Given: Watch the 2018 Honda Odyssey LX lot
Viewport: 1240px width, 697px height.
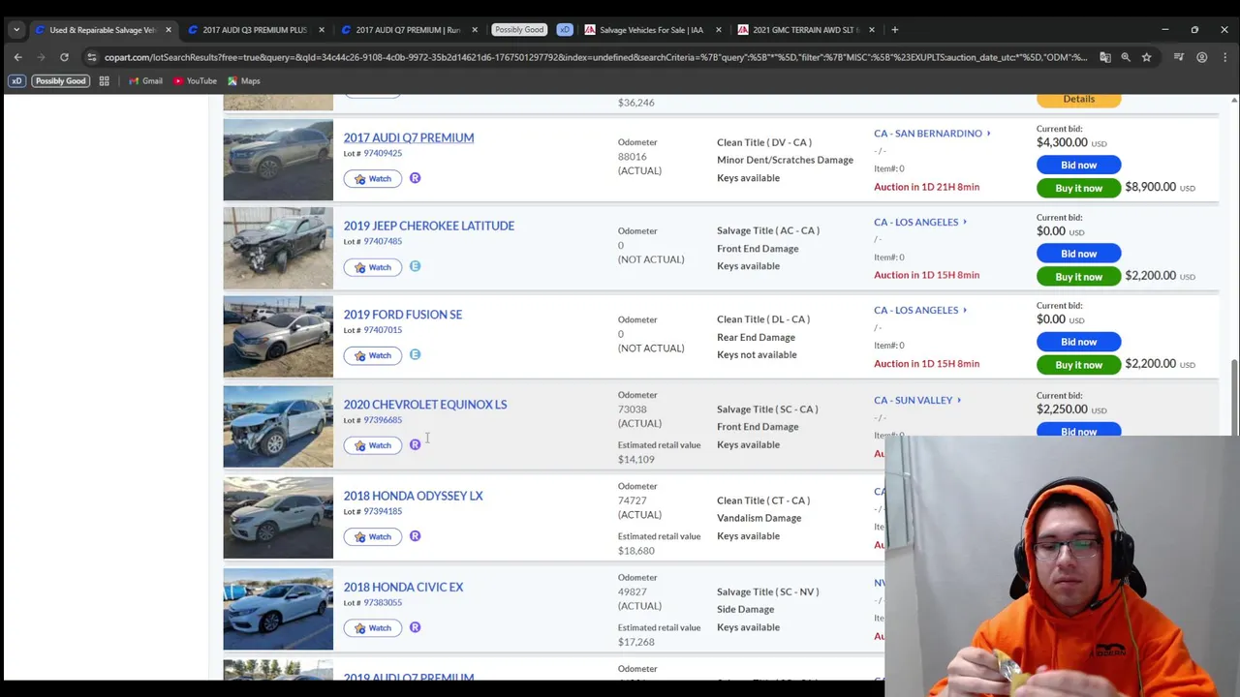Looking at the screenshot, I should (373, 536).
